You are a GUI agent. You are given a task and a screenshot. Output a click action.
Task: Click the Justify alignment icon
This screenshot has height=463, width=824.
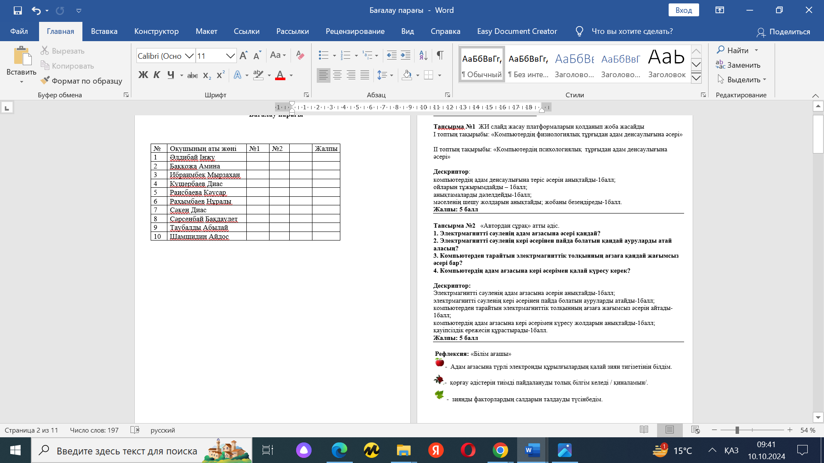tap(365, 75)
